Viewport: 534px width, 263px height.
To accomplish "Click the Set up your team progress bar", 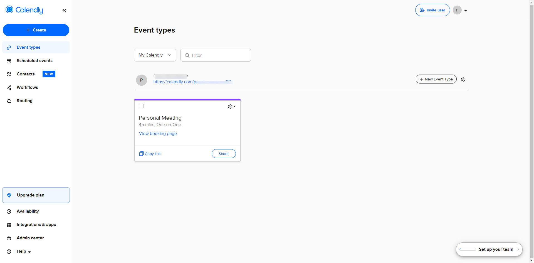I will 468,249.
